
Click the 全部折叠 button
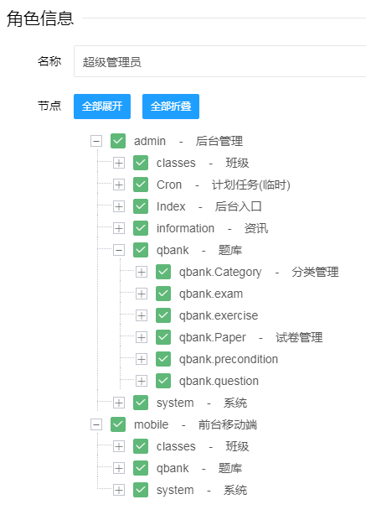171,107
